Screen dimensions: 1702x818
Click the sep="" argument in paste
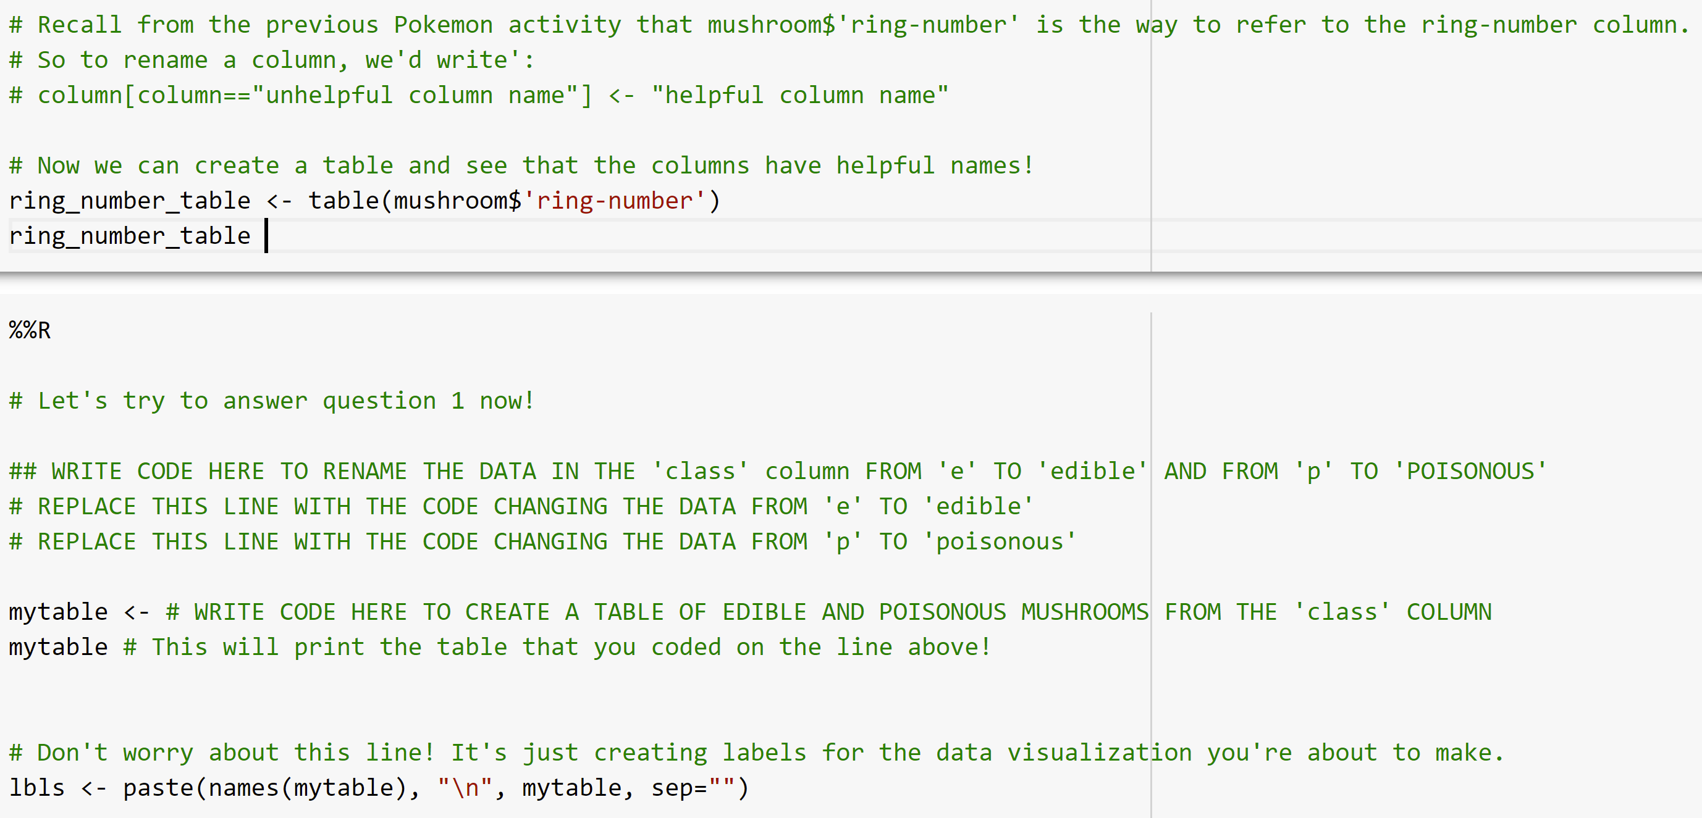point(693,788)
